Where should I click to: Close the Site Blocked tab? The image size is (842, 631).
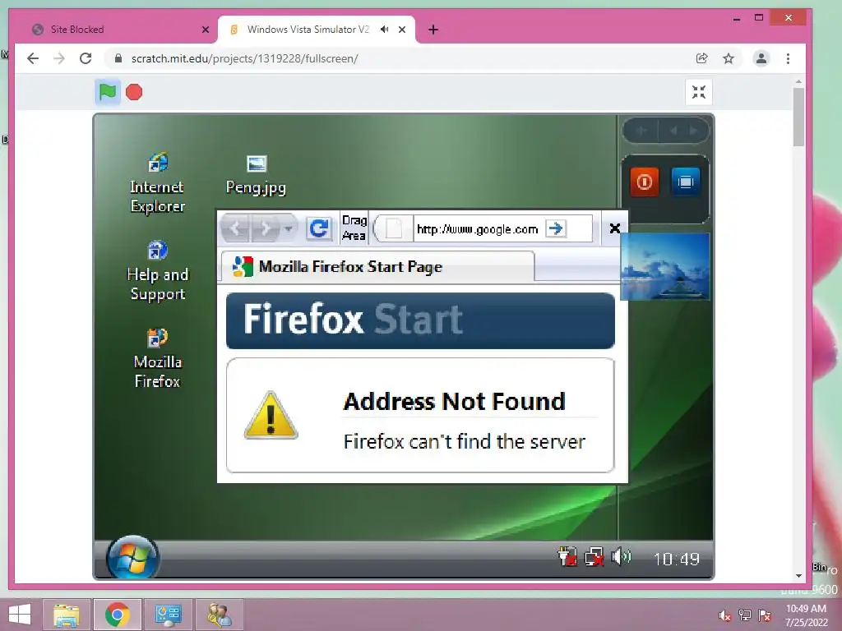pos(205,30)
